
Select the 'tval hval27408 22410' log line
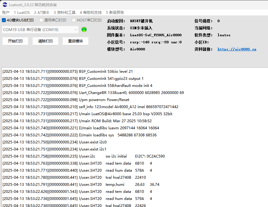[x=74, y=178]
